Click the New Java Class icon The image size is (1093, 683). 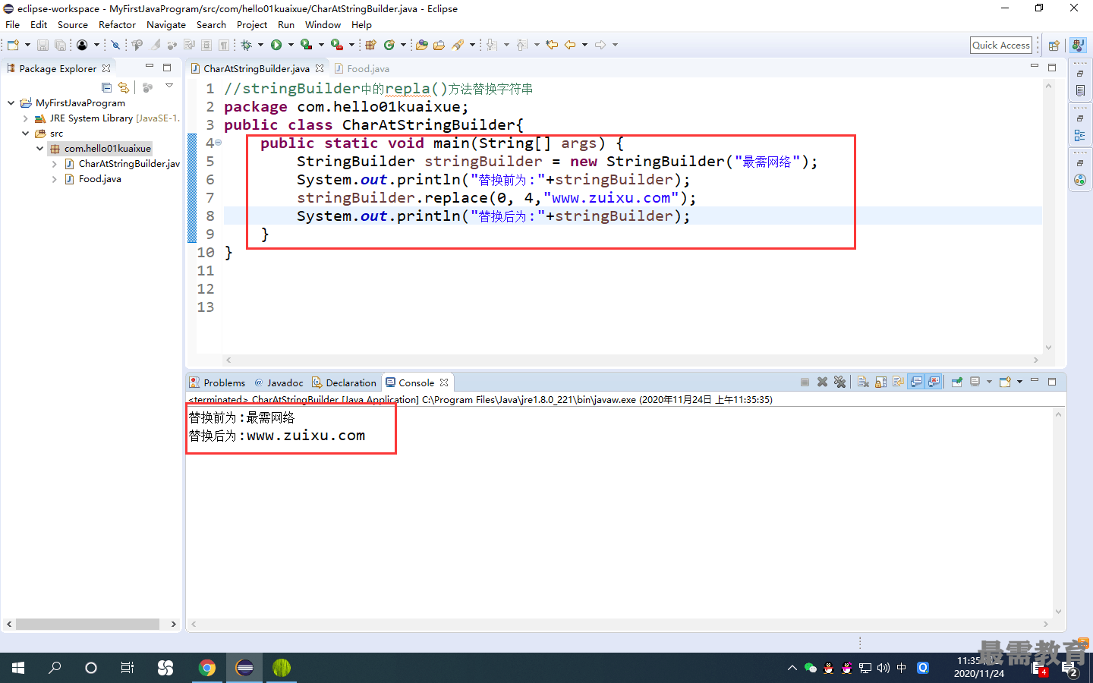coord(389,45)
